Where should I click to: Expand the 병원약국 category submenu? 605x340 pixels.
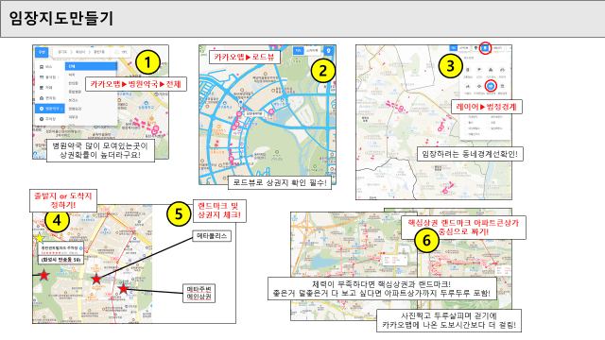click(50, 109)
